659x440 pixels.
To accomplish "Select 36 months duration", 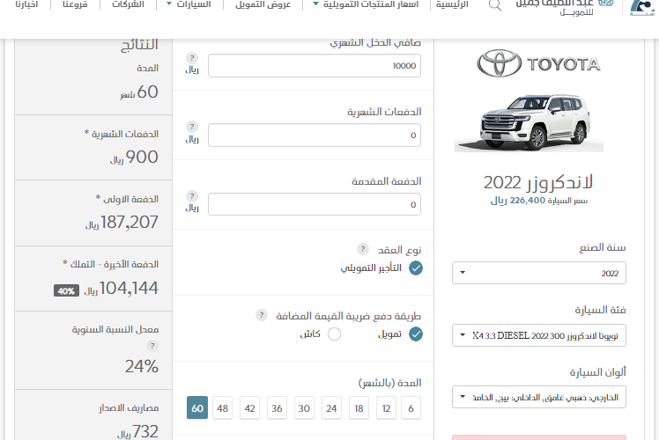I will tap(277, 407).
